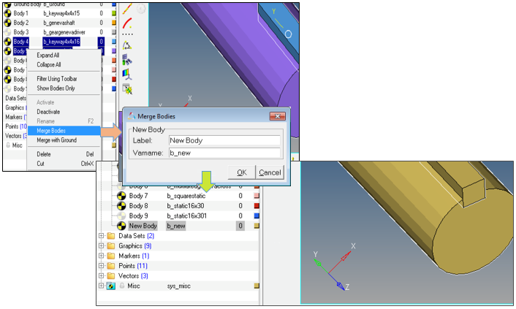Click Body 8 icon in lower browser

[121, 206]
